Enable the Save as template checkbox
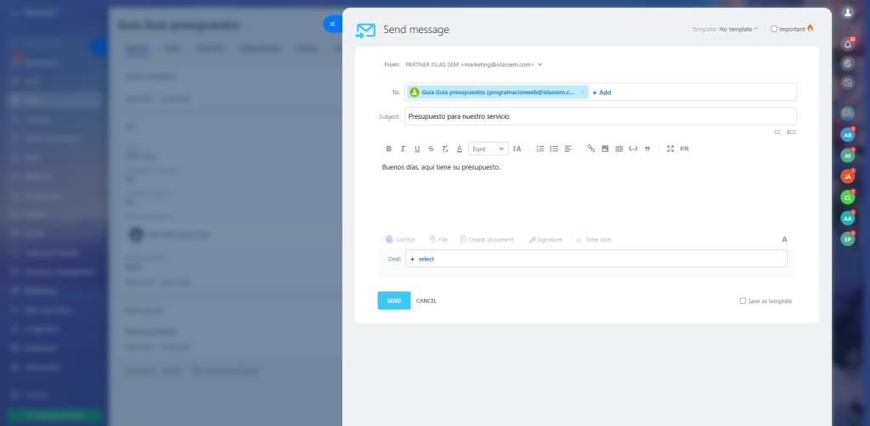 point(743,300)
